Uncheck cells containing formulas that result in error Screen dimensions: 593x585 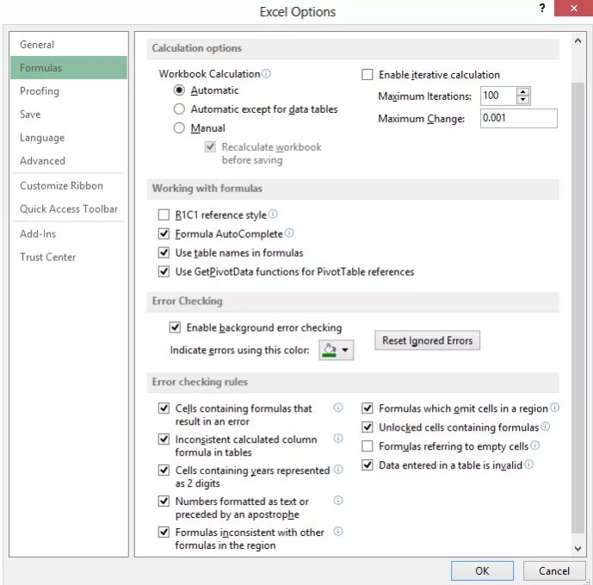[x=164, y=408]
